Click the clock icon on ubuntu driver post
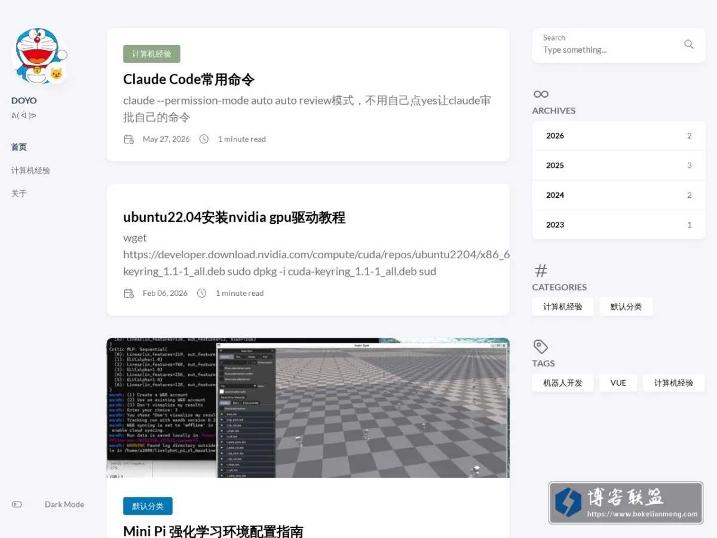Viewport: 717px width, 538px height. pos(202,294)
